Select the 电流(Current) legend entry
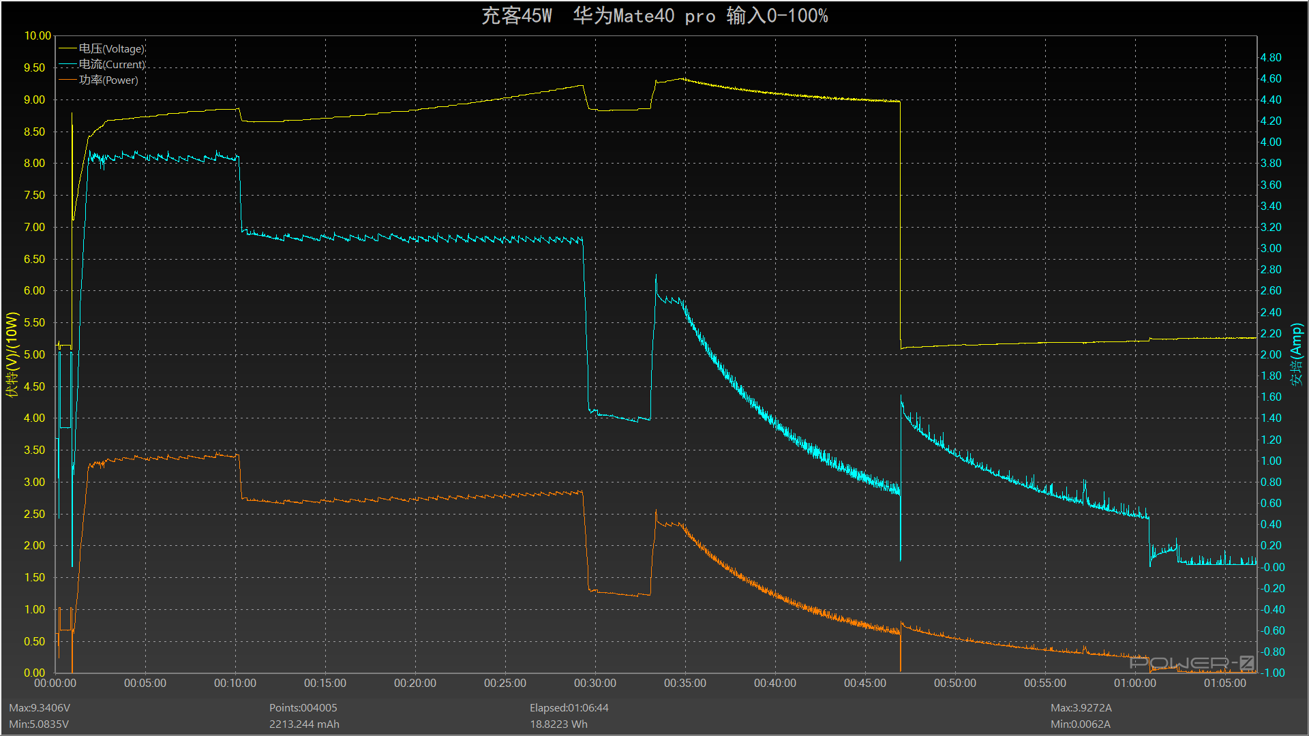 pos(112,65)
